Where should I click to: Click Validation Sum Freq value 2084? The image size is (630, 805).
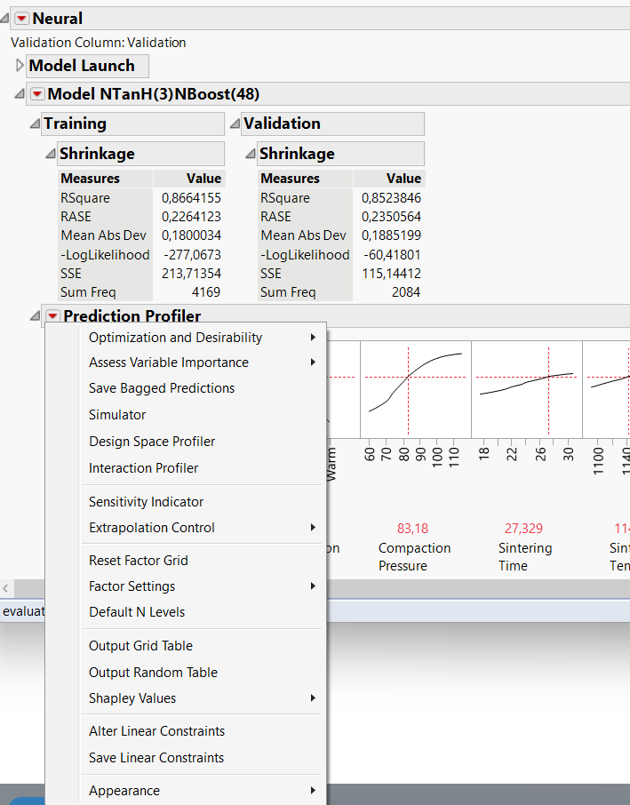(x=406, y=292)
